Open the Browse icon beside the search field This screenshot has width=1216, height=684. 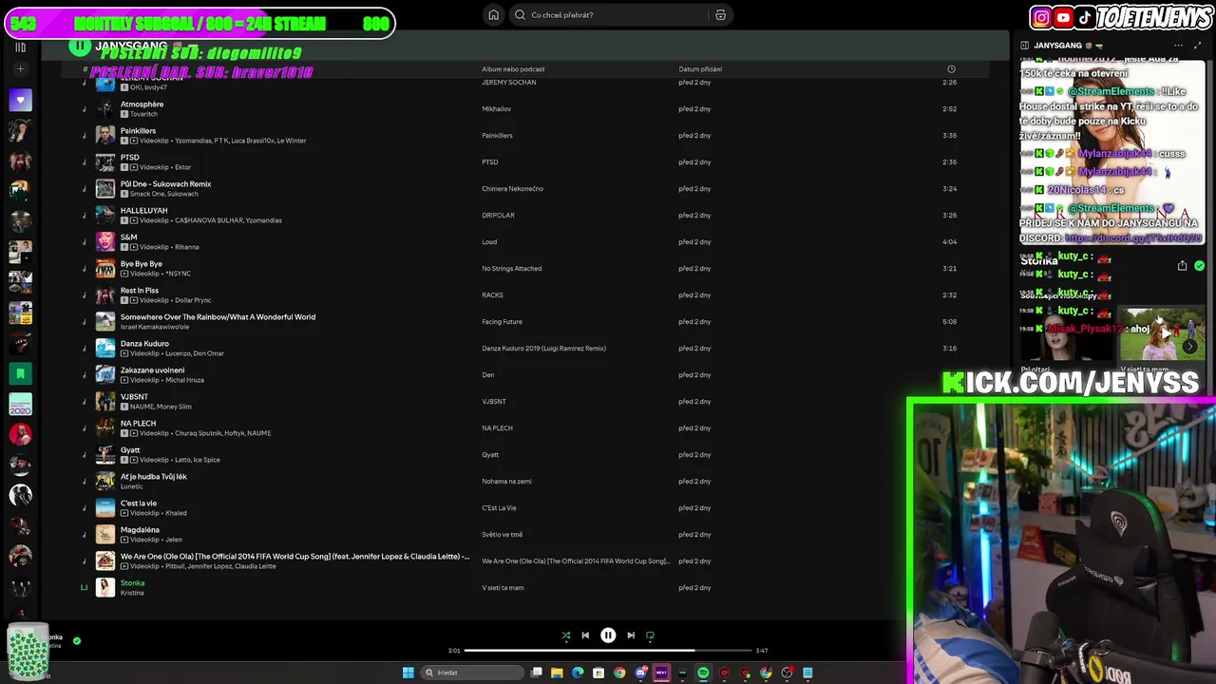point(720,15)
